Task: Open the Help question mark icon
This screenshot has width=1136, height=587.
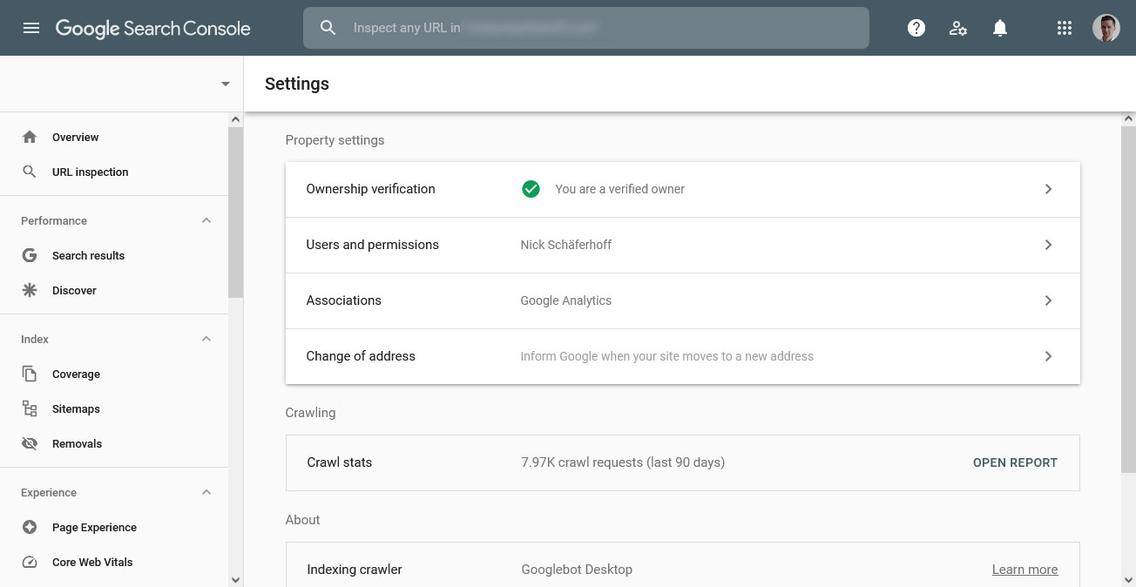Action: click(x=916, y=28)
